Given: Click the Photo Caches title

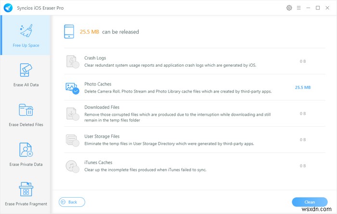Looking at the screenshot, I should (98, 84).
